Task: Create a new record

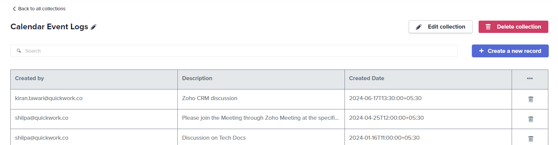Action: click(x=510, y=51)
